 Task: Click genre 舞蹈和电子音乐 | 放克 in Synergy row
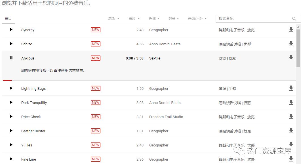[237, 30]
